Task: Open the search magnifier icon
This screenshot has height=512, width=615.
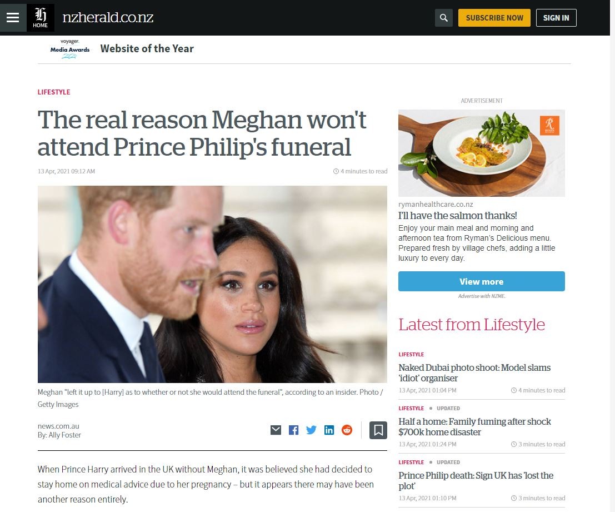Action: [443, 18]
